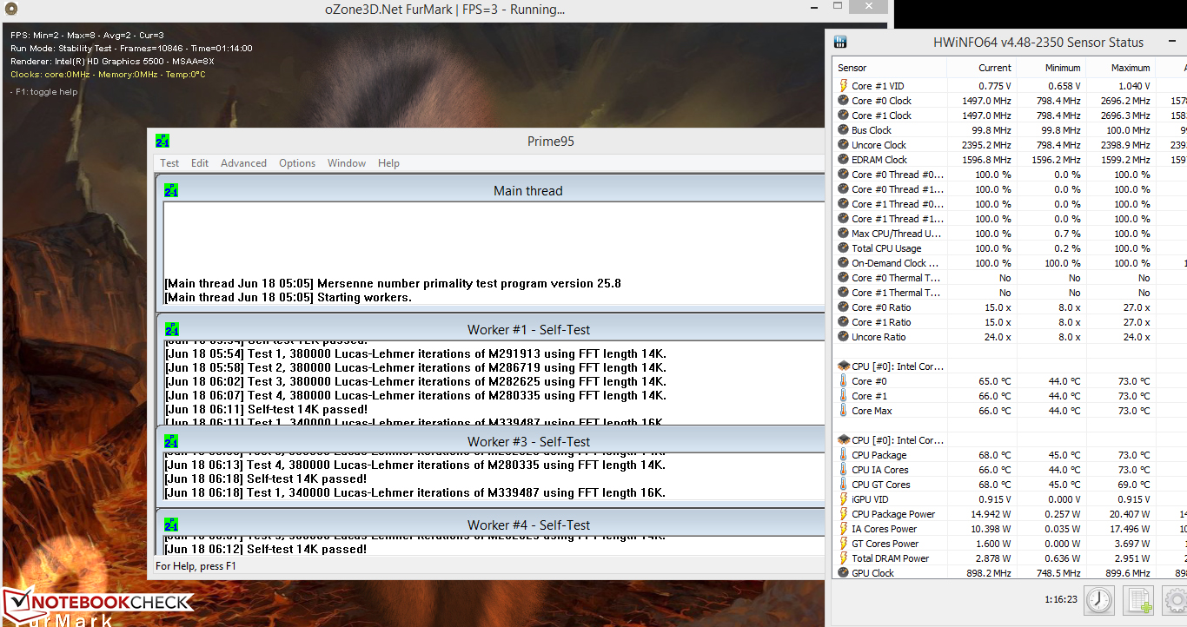Click the CPU chip icon above CPU Package row

843,440
